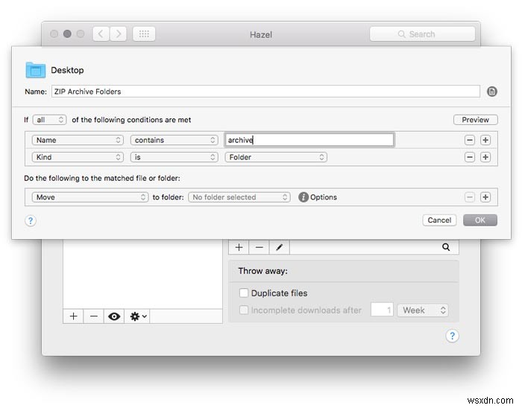Show all preferences grid button

[144, 34]
